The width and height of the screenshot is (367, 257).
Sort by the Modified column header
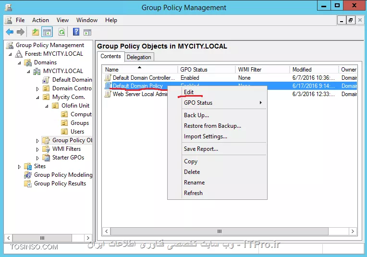coord(314,70)
